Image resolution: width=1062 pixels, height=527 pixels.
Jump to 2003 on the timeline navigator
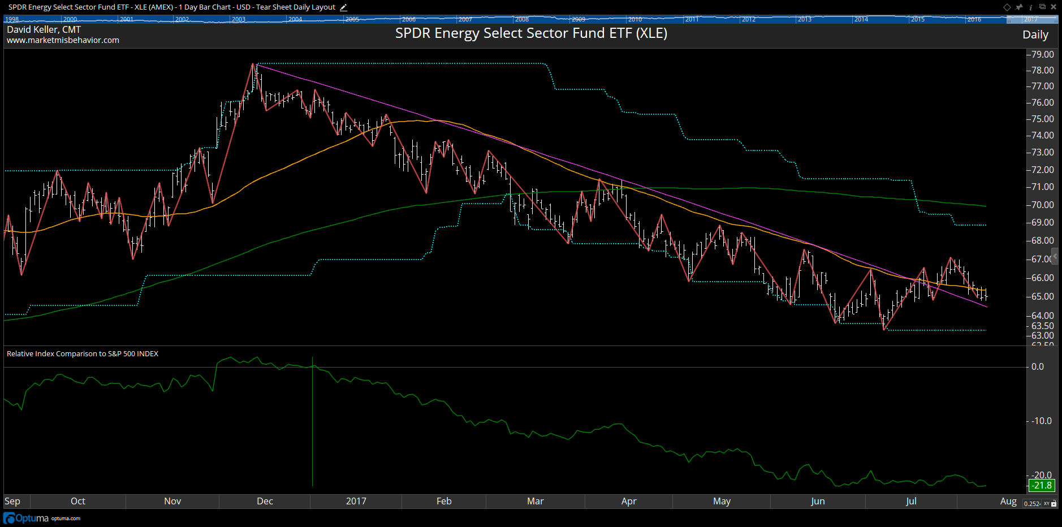(239, 19)
